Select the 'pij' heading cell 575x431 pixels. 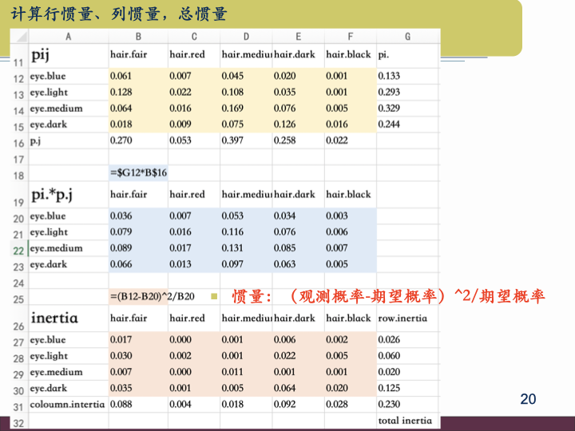coord(67,55)
